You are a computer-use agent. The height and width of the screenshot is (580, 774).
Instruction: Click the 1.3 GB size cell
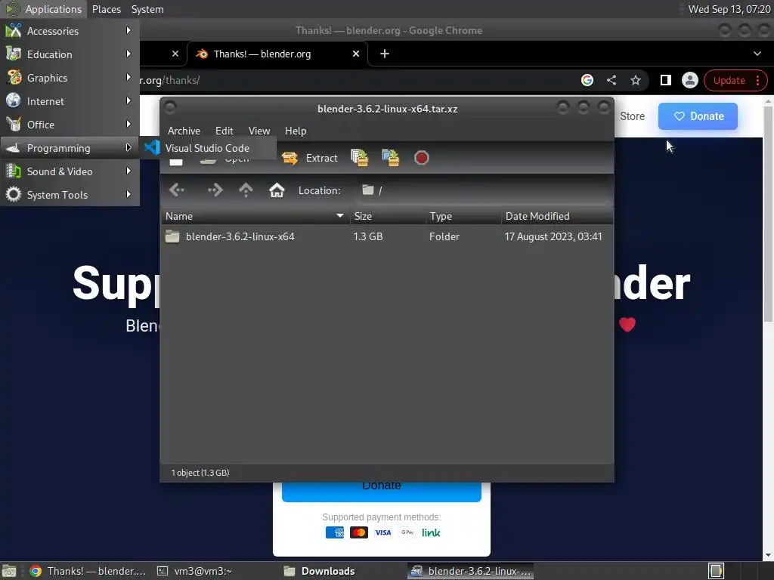368,236
